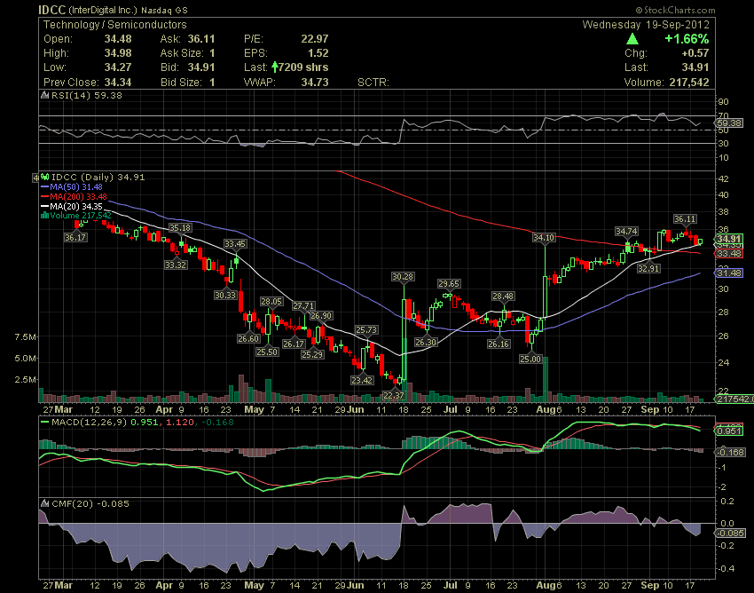Image resolution: width=754 pixels, height=593 pixels.
Task: Click the 23.42 low price marker
Action: [362, 380]
